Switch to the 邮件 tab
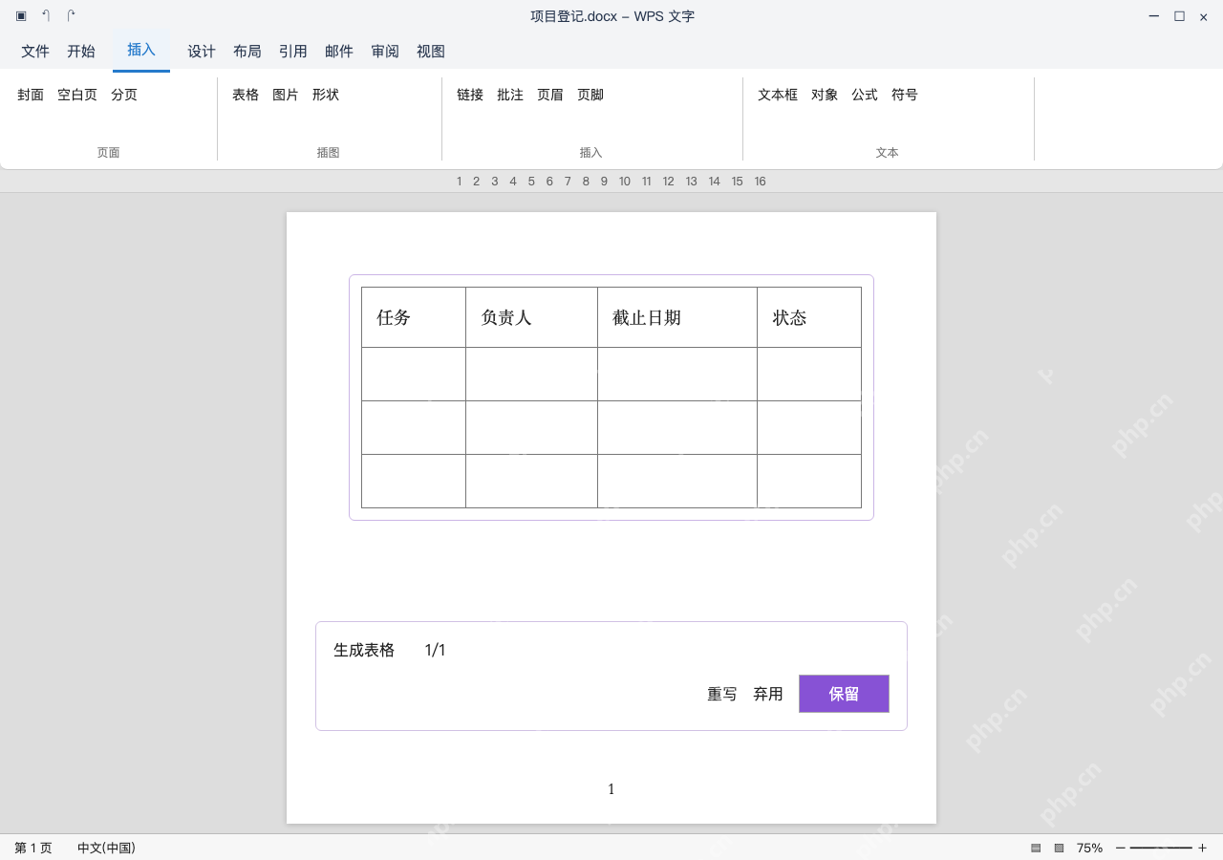Screen dimensions: 1223x860 coord(339,52)
